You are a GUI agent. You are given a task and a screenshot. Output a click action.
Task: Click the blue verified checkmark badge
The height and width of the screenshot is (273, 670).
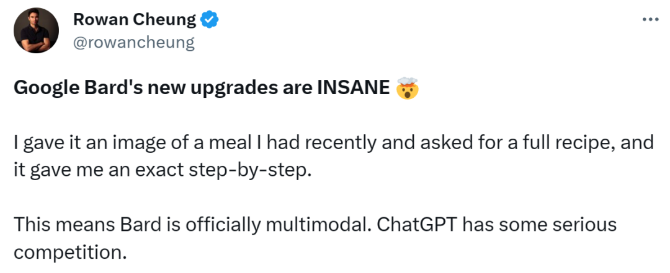point(210,20)
